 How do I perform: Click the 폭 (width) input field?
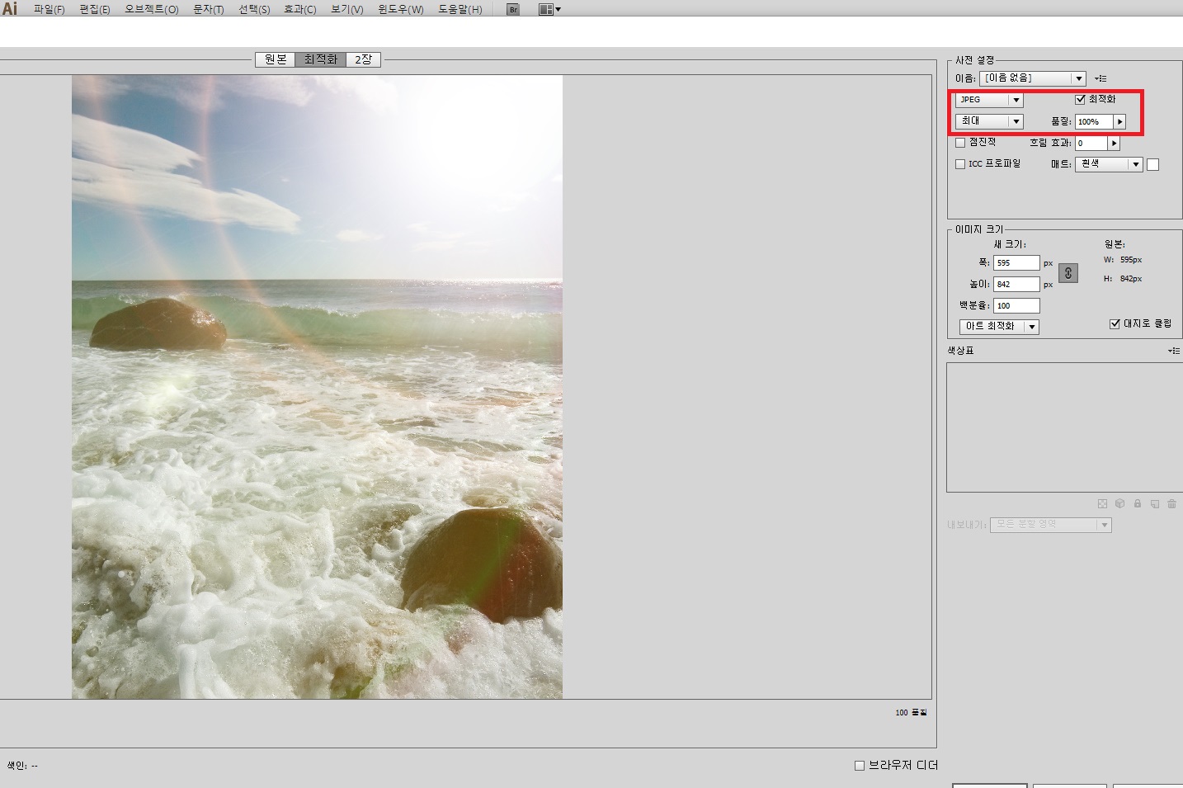click(x=1016, y=262)
